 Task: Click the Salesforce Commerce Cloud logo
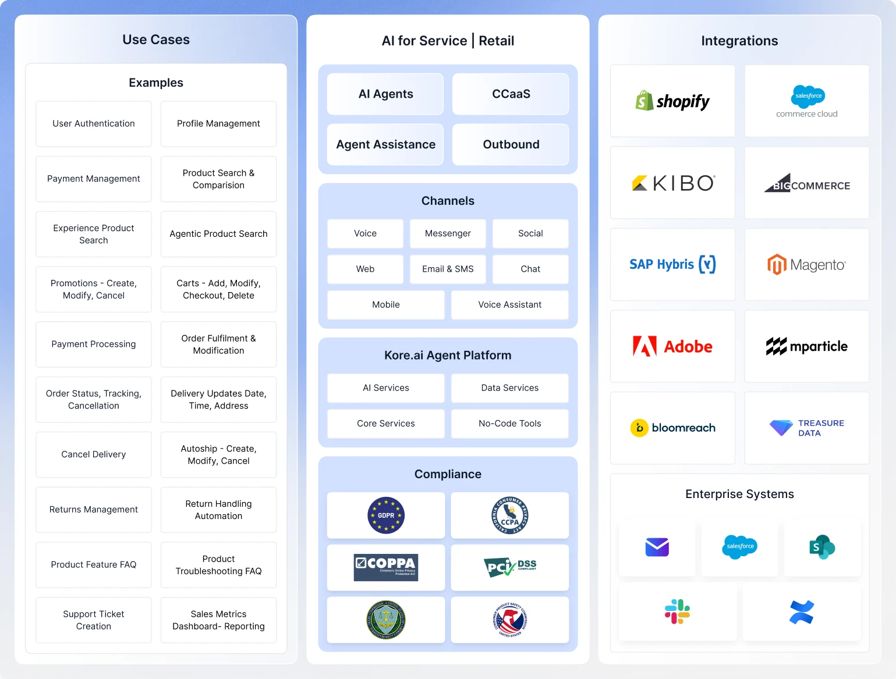[807, 101]
